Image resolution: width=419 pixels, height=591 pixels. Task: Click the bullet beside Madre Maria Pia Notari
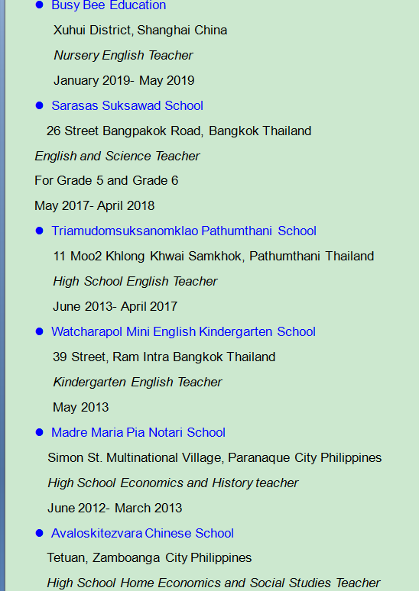(39, 432)
